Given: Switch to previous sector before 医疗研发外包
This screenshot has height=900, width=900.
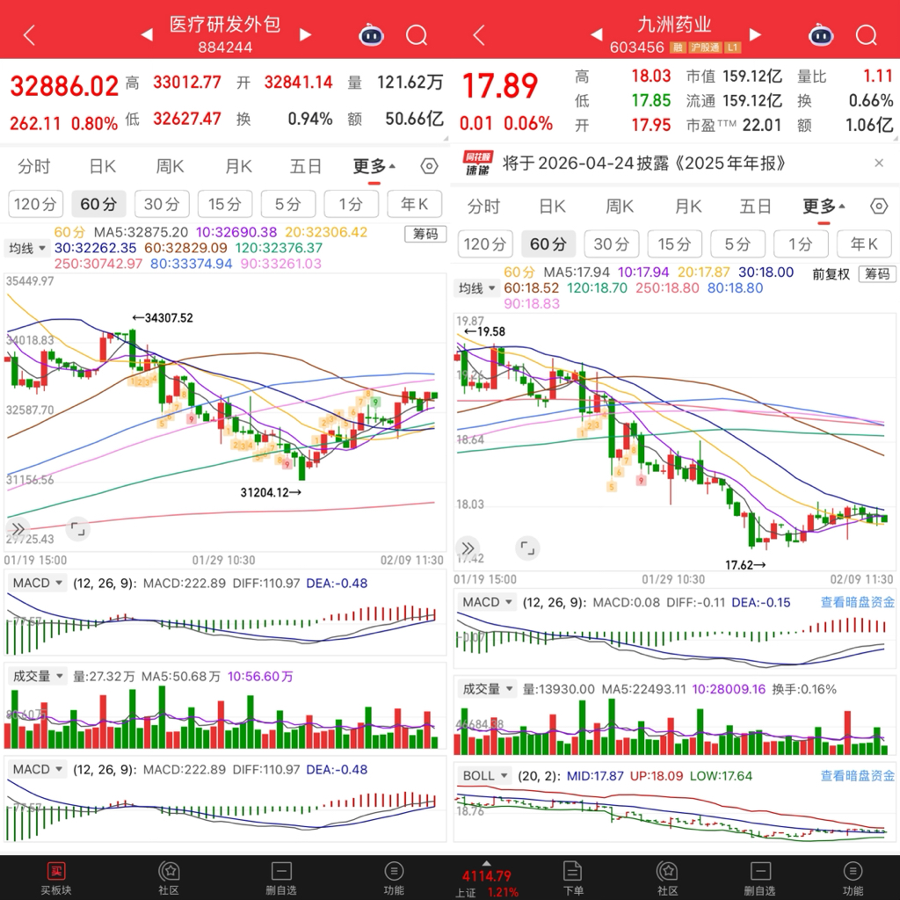Looking at the screenshot, I should pos(147,35).
